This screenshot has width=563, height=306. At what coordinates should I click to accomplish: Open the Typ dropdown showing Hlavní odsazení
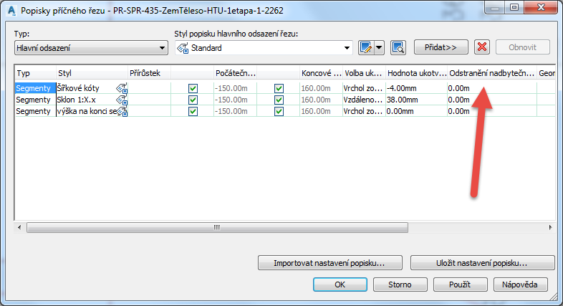90,48
